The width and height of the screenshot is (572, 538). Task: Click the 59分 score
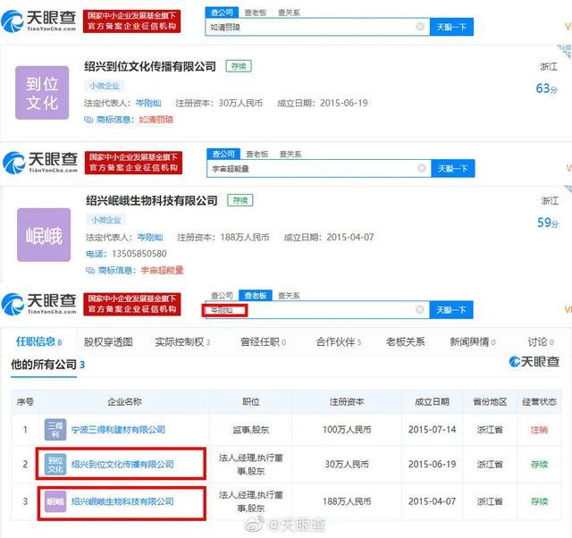tap(548, 223)
